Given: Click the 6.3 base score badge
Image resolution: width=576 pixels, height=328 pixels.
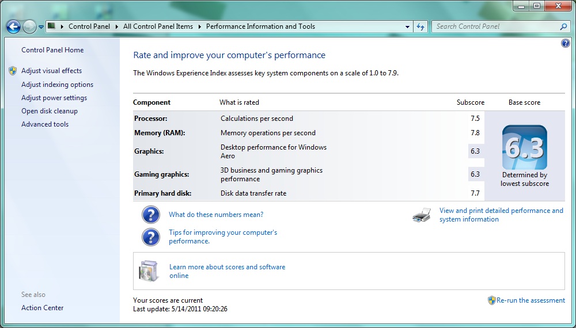Looking at the screenshot, I should (x=525, y=147).
